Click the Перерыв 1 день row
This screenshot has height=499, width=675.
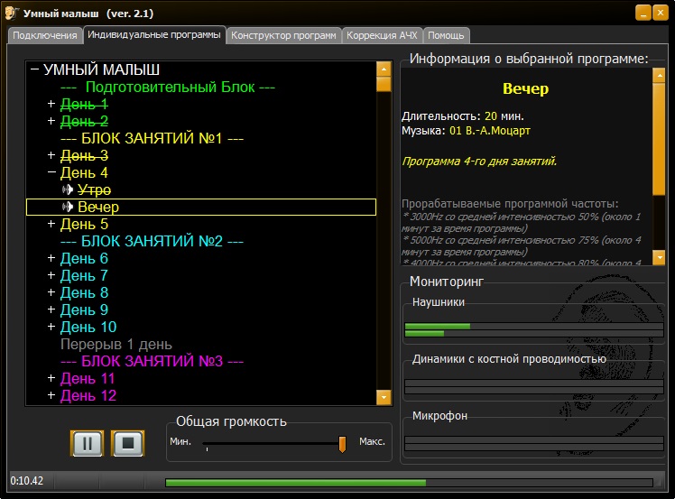(x=116, y=345)
